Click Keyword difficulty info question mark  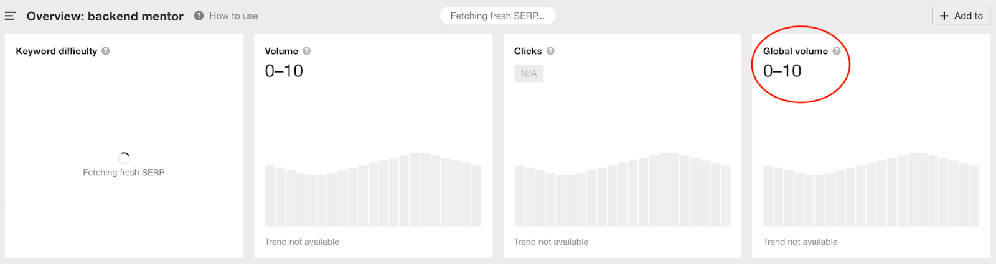106,51
